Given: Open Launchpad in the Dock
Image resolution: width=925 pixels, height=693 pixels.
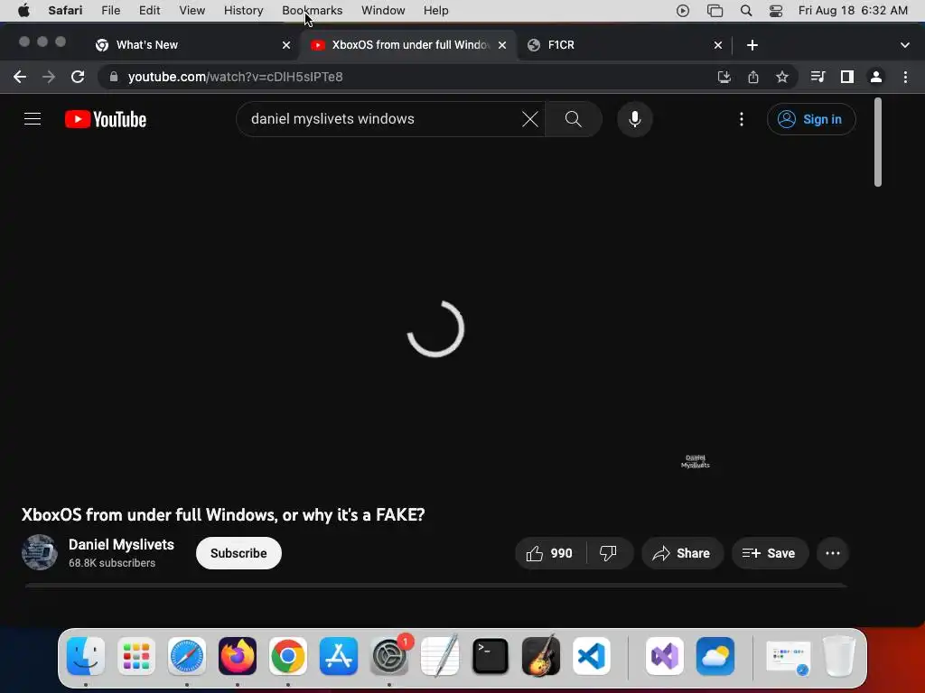Looking at the screenshot, I should (136, 657).
